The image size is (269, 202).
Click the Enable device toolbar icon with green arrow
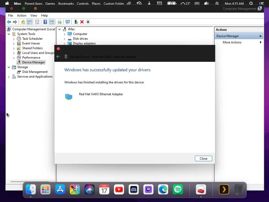pyautogui.click(x=76, y=22)
